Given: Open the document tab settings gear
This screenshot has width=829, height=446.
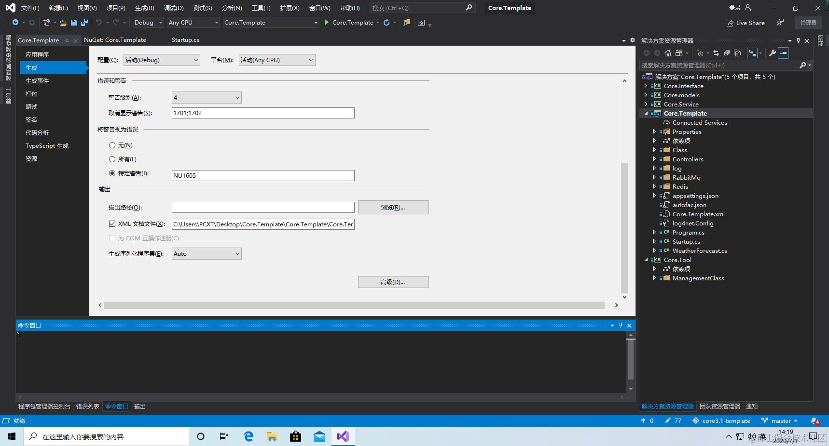Looking at the screenshot, I should (x=633, y=40).
